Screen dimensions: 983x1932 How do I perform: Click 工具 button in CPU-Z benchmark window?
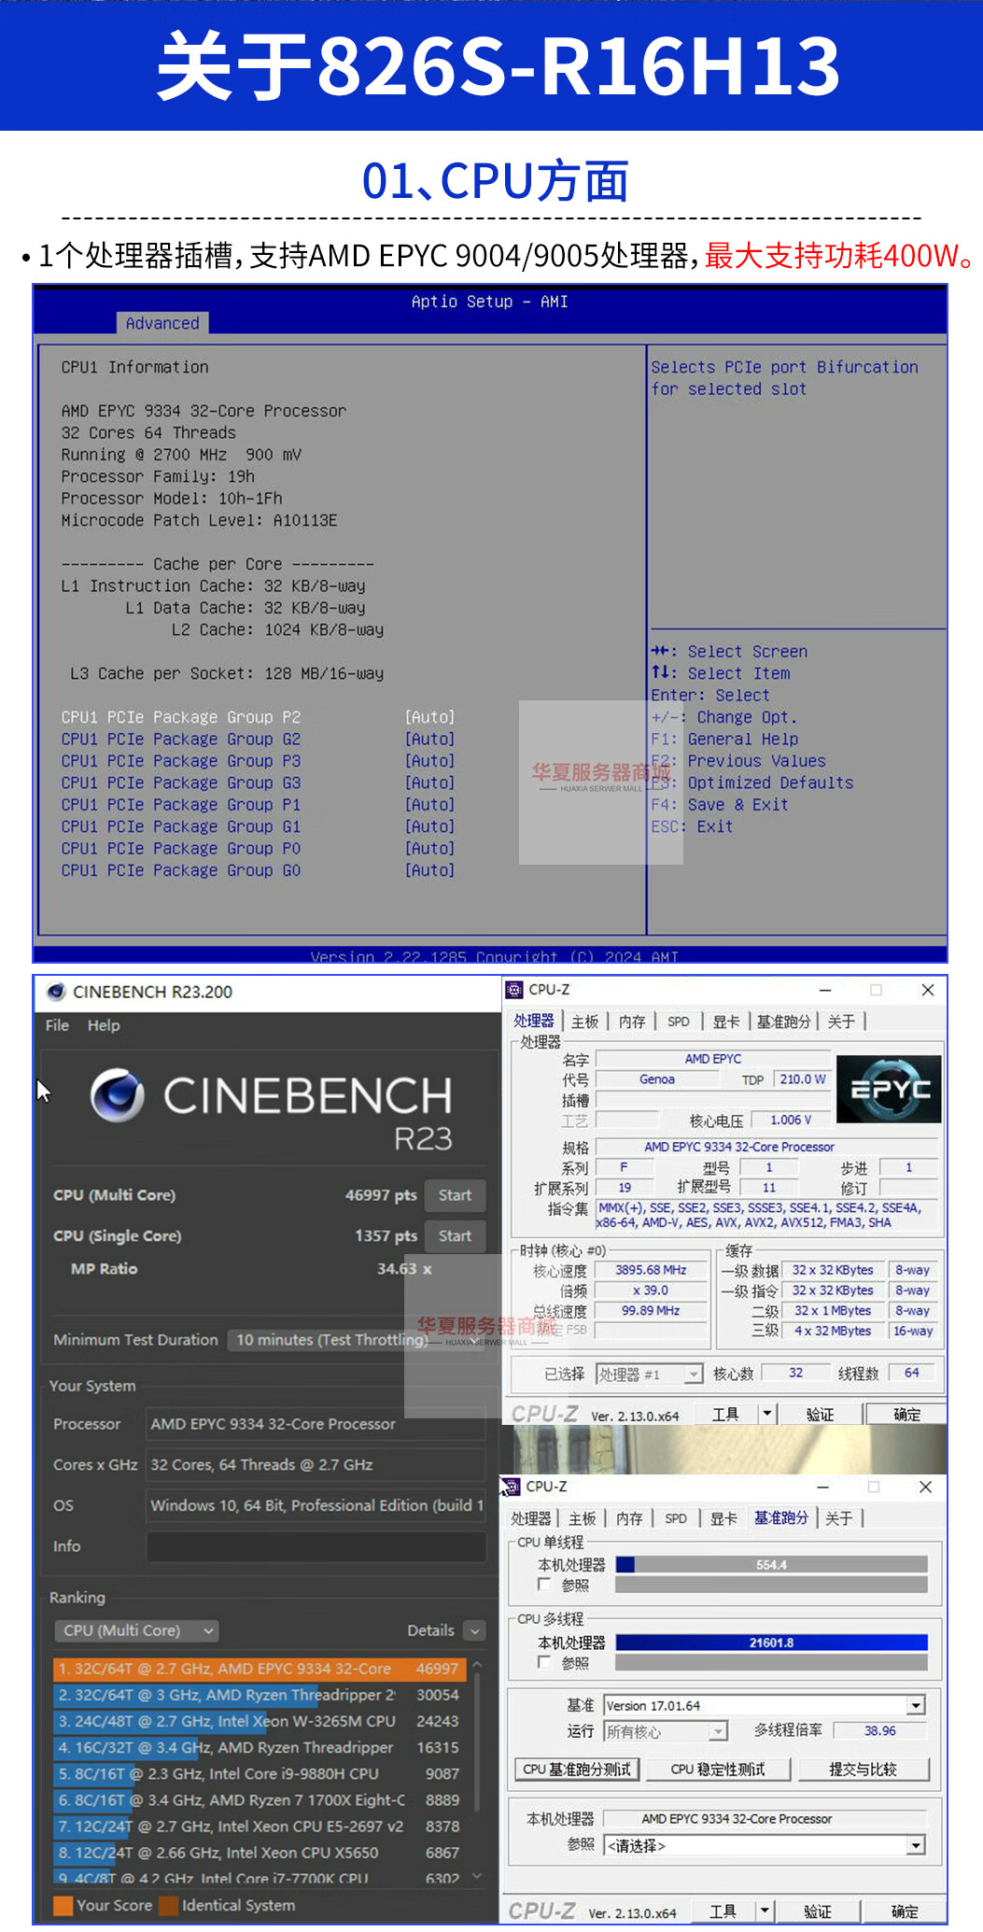pyautogui.click(x=723, y=1911)
